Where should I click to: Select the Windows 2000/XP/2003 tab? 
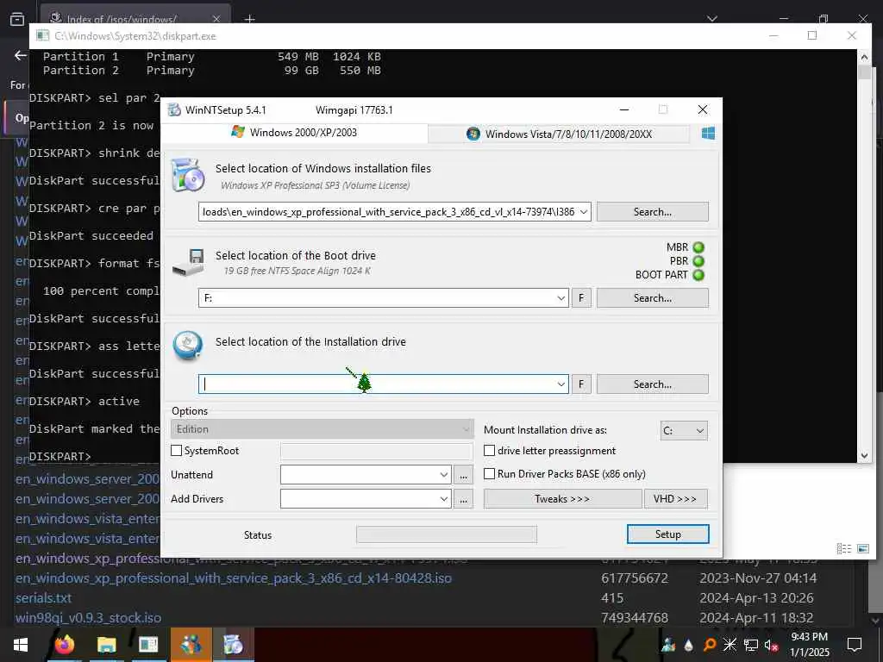click(295, 132)
